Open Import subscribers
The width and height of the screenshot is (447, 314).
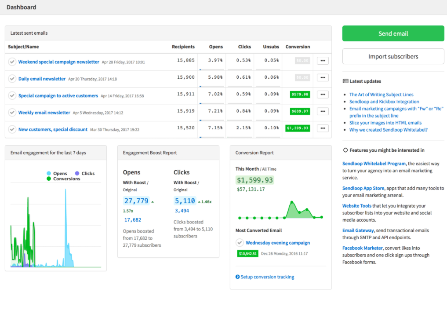point(393,56)
